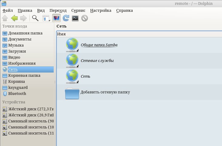Click the Корневая папка folder icon
Image resolution: width=222 pixels, height=146 pixels.
point(5,76)
